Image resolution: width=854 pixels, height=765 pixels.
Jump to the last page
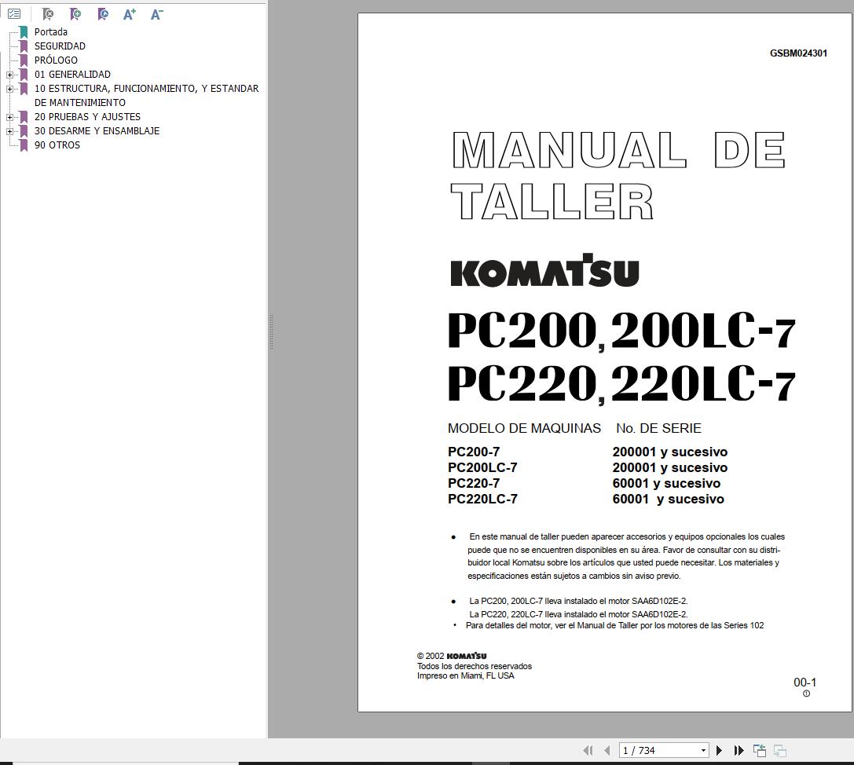point(739,750)
